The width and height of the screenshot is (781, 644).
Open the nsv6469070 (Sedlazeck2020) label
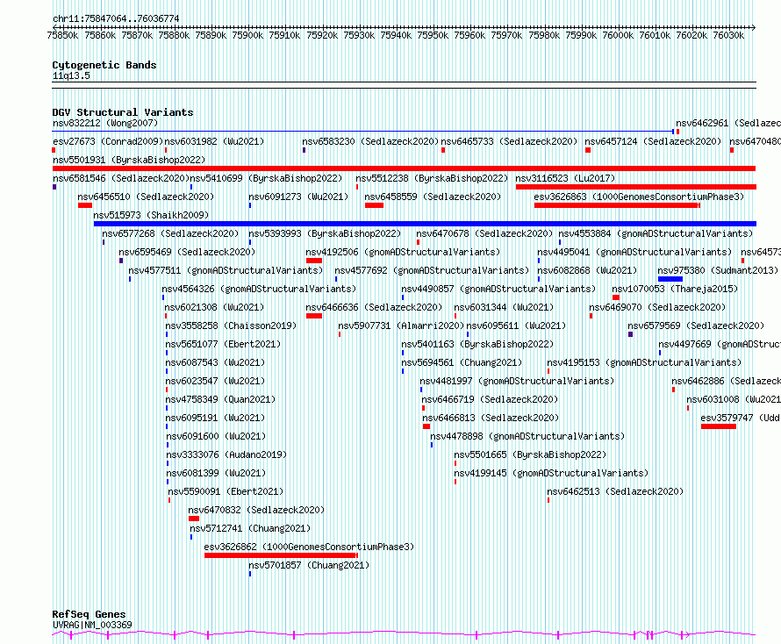click(x=657, y=307)
